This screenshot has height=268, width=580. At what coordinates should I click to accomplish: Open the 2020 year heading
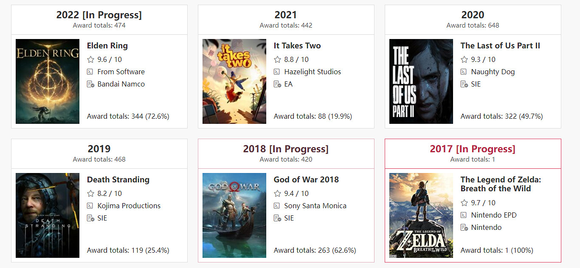[473, 15]
